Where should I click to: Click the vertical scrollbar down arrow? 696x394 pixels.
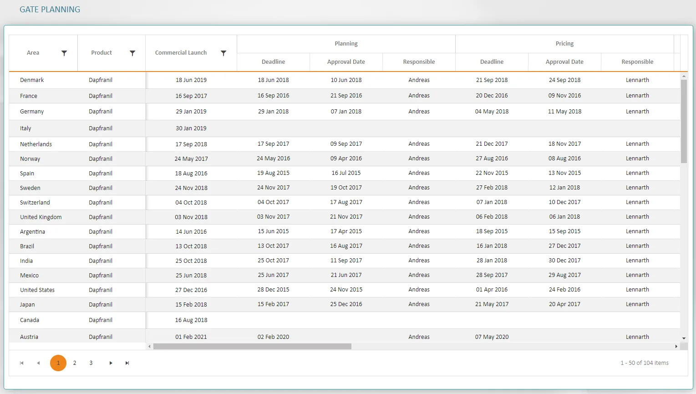pos(684,338)
